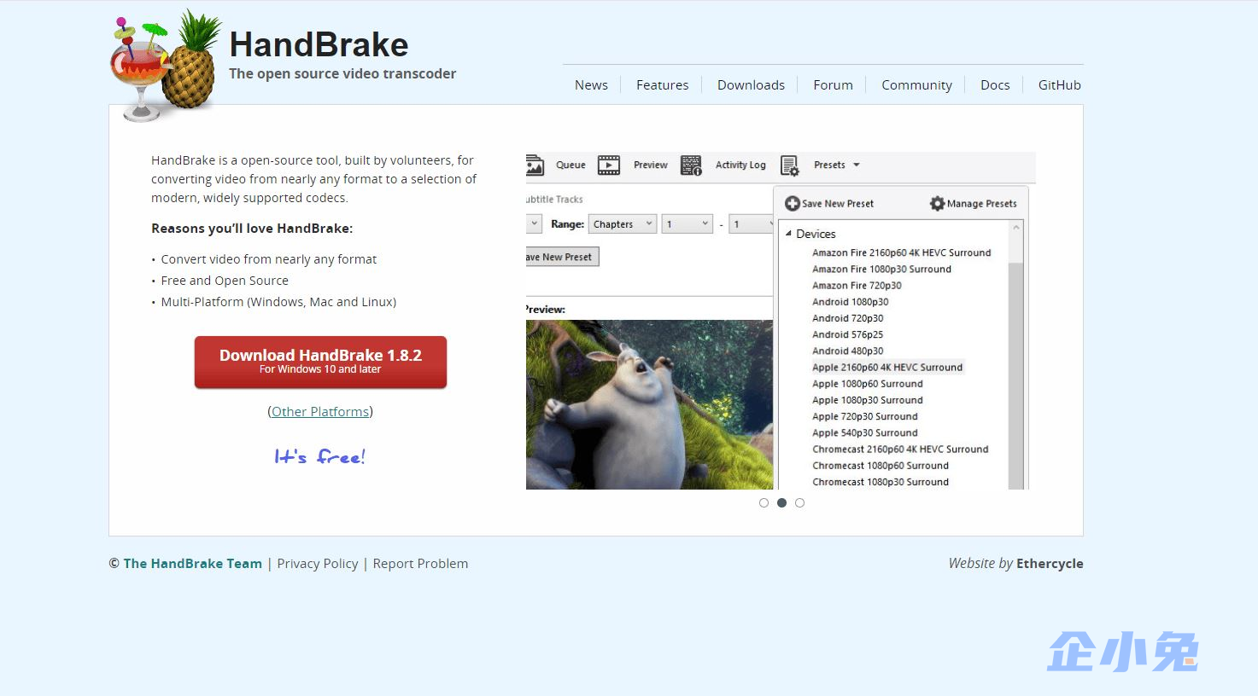1258x696 pixels.
Task: Click the Presets document toolbar icon
Action: pyautogui.click(x=790, y=165)
